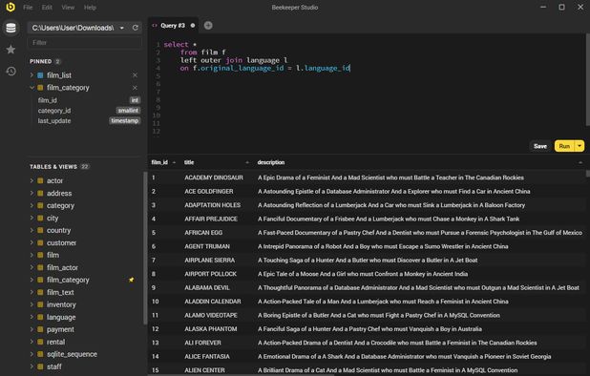Click the city table icon
Screen dimensions: 590x376
[x=40, y=219]
